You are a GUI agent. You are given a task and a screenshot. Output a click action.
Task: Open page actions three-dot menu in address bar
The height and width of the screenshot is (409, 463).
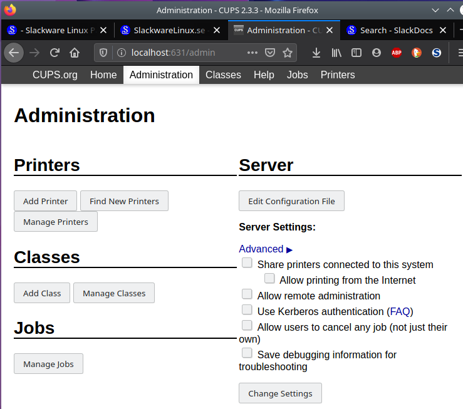(252, 53)
